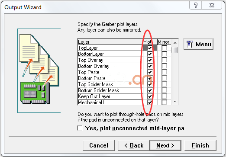
Task: Enable Mirror for Bottom Paste
Action: pyautogui.click(x=164, y=78)
